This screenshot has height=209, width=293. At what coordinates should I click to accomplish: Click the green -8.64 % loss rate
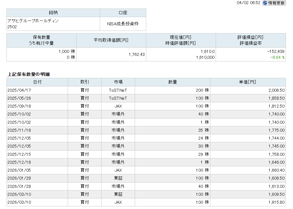(277, 58)
